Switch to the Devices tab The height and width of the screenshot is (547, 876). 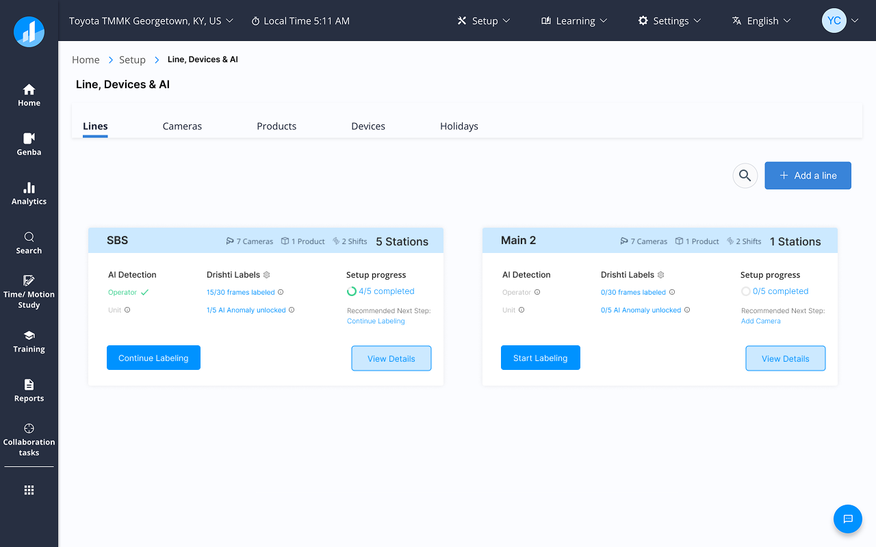(x=368, y=126)
